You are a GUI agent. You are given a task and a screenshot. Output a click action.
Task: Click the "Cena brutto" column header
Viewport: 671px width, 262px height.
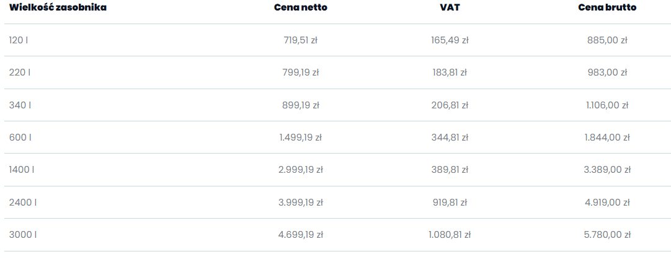coord(607,7)
